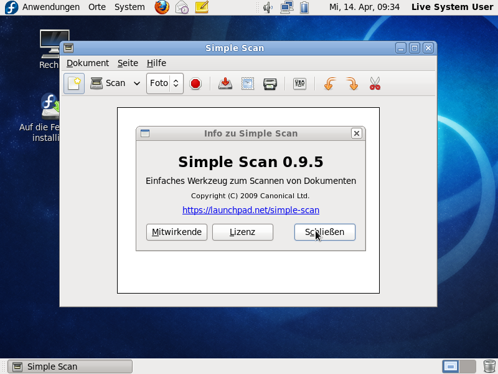
Task: Click the Schließen button
Action: tap(324, 232)
